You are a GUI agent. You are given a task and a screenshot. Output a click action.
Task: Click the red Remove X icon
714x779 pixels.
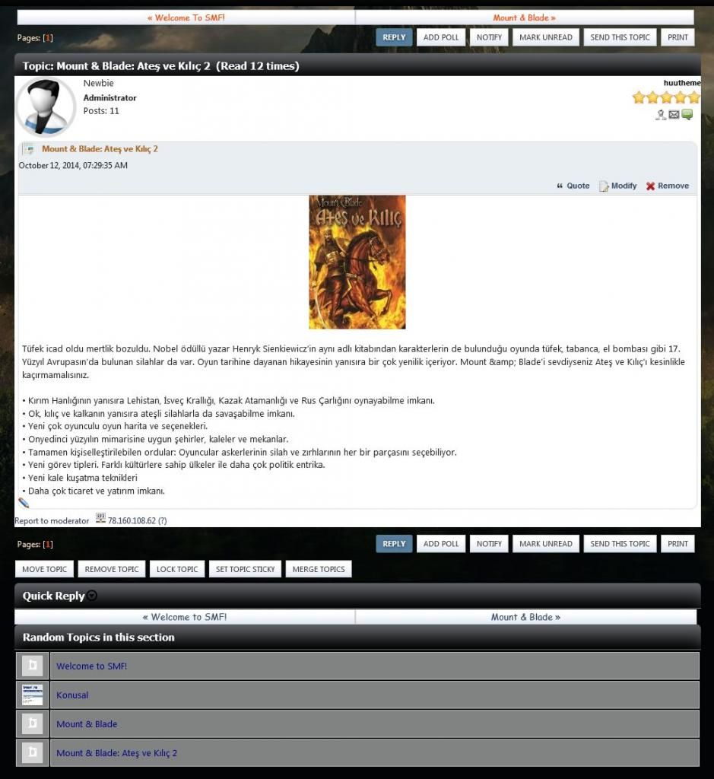[650, 186]
